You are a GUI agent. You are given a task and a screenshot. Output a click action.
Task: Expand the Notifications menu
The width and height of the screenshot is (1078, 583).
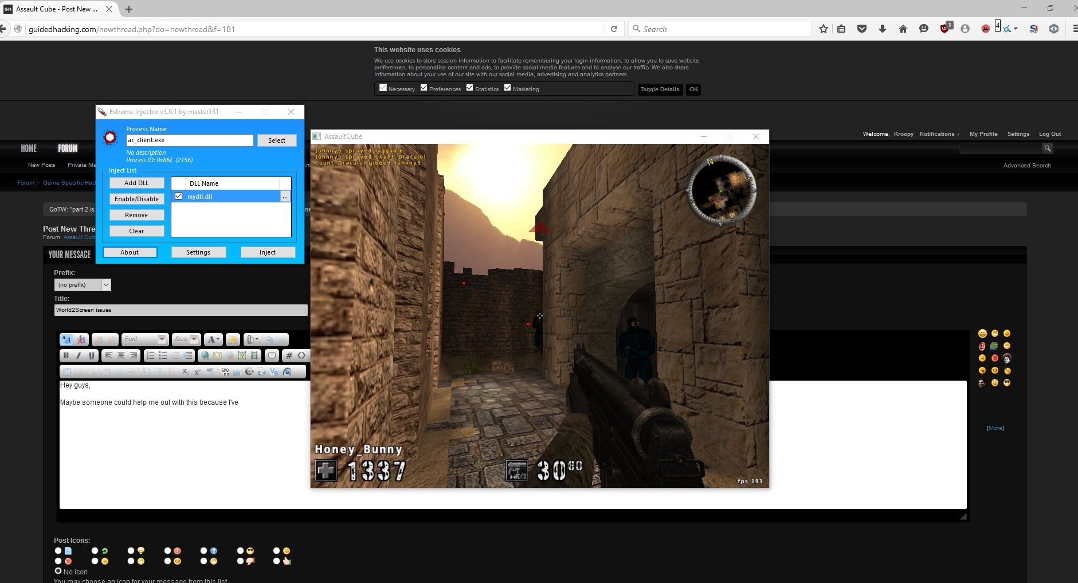(x=939, y=134)
